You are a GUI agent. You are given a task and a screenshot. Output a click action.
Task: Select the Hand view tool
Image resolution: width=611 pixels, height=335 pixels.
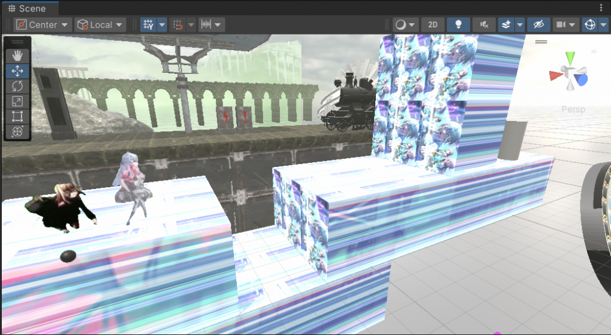(17, 56)
